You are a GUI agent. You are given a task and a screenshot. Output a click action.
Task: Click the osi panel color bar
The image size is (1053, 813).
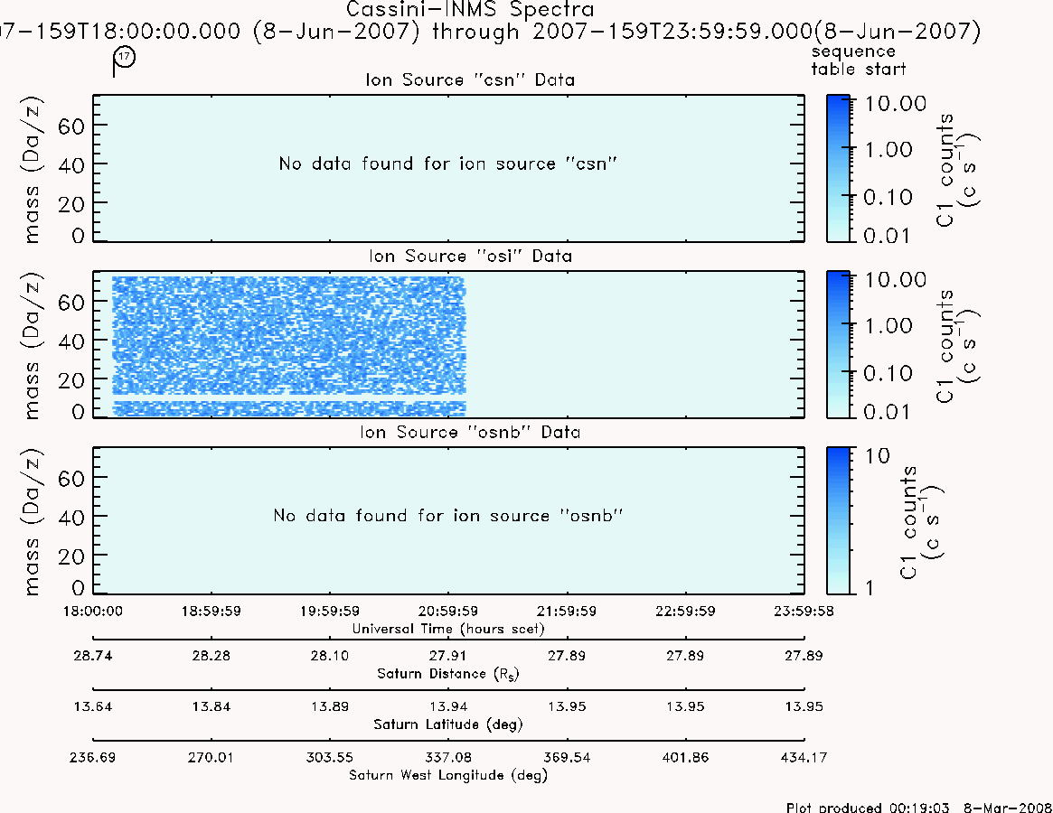coord(838,344)
